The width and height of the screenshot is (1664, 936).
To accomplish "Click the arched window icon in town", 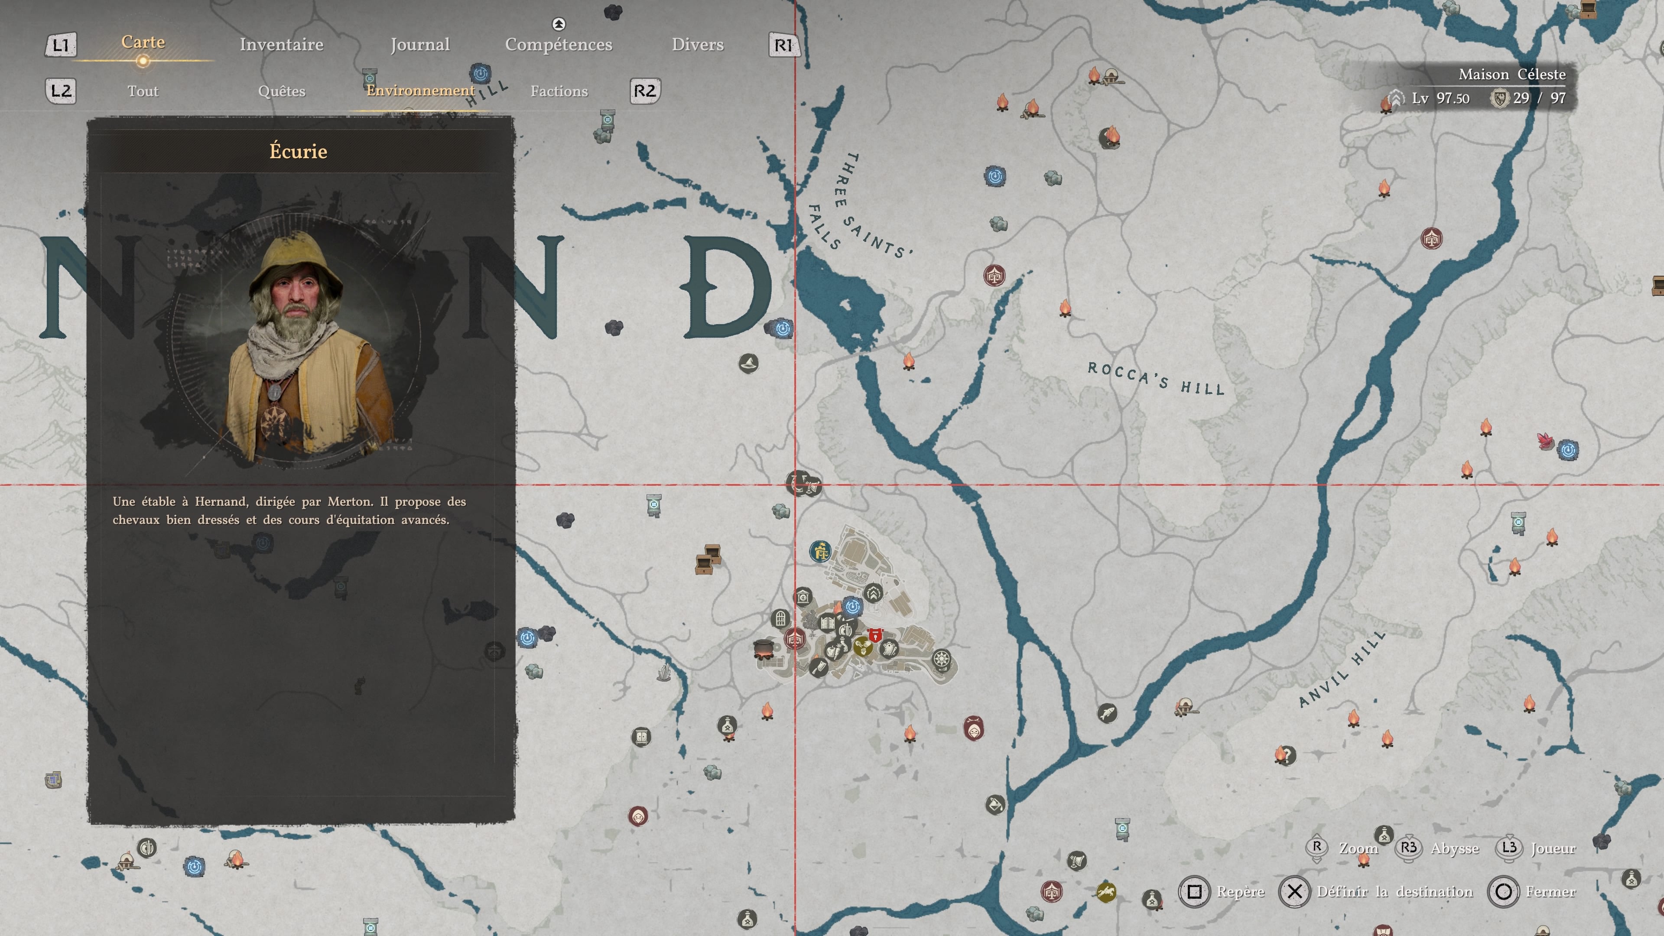I will 780,618.
